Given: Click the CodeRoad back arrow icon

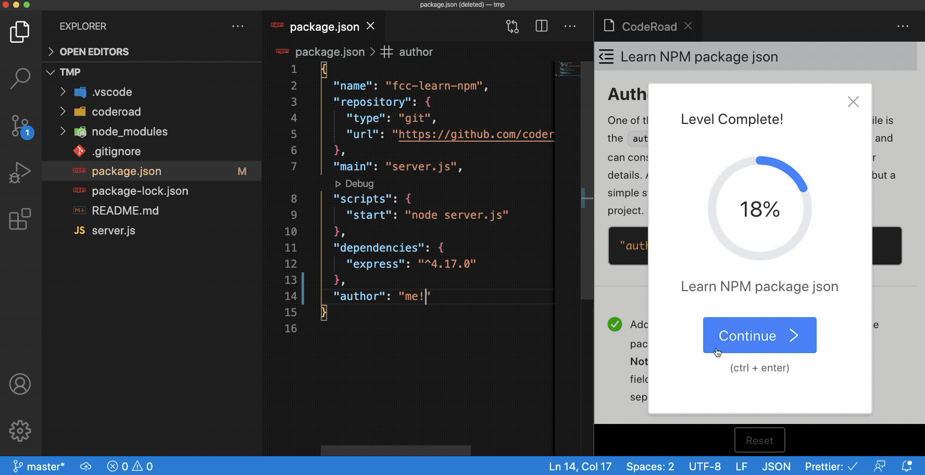Looking at the screenshot, I should [606, 56].
